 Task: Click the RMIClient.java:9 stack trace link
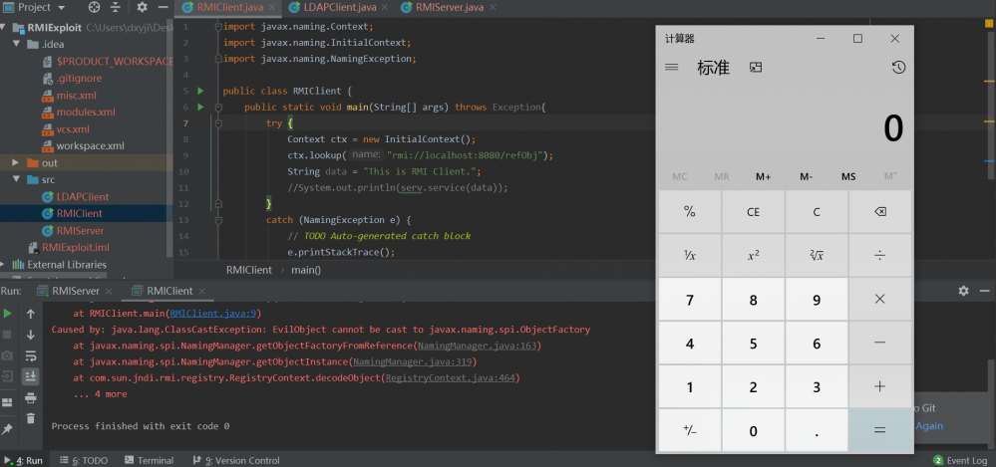tap(214, 313)
